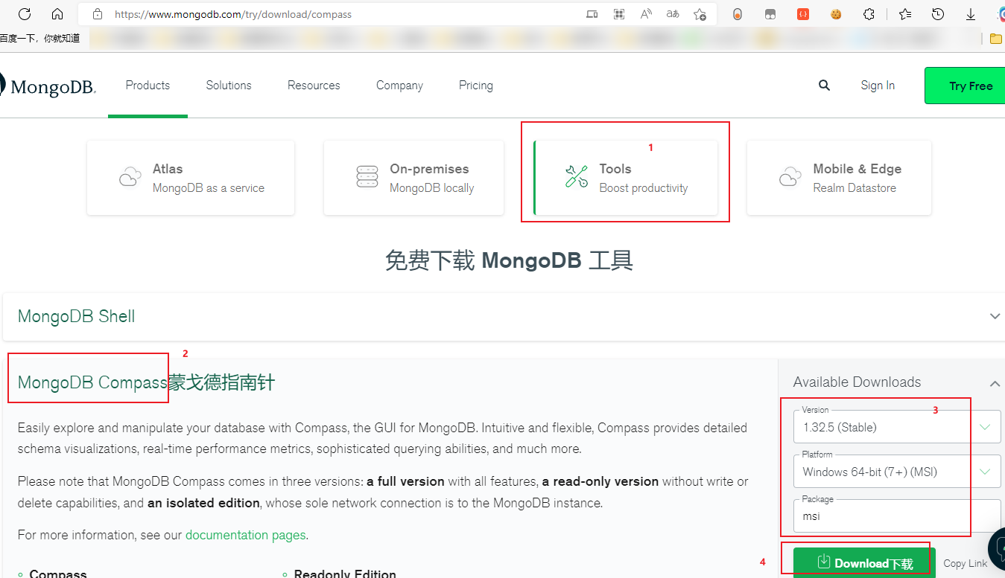The image size is (1005, 578).
Task: Click the MongoDB logo
Action: (48, 86)
